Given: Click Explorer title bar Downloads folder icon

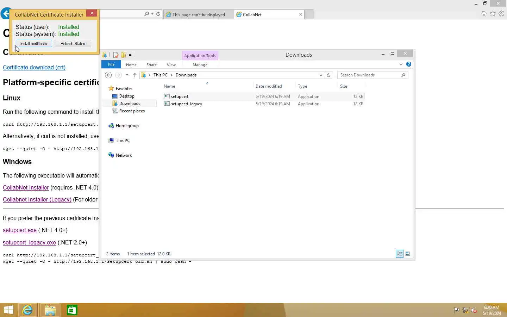Looking at the screenshot, I should [105, 55].
